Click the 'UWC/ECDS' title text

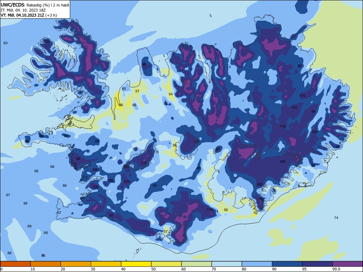pos(12,5)
